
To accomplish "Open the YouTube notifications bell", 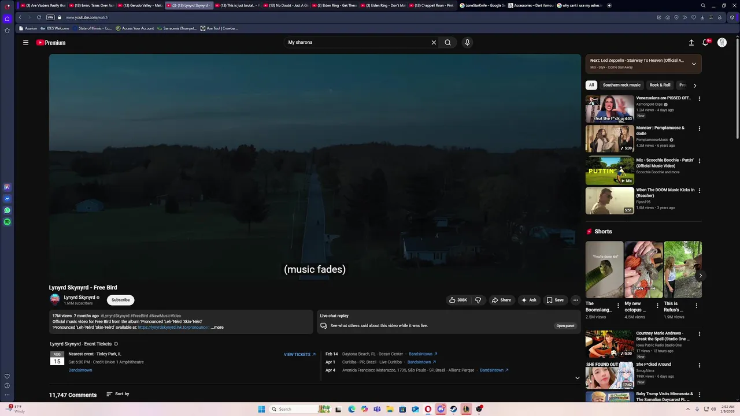I will tap(706, 42).
